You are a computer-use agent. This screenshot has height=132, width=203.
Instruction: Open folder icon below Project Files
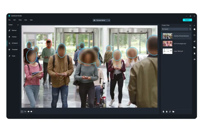pos(173,112)
